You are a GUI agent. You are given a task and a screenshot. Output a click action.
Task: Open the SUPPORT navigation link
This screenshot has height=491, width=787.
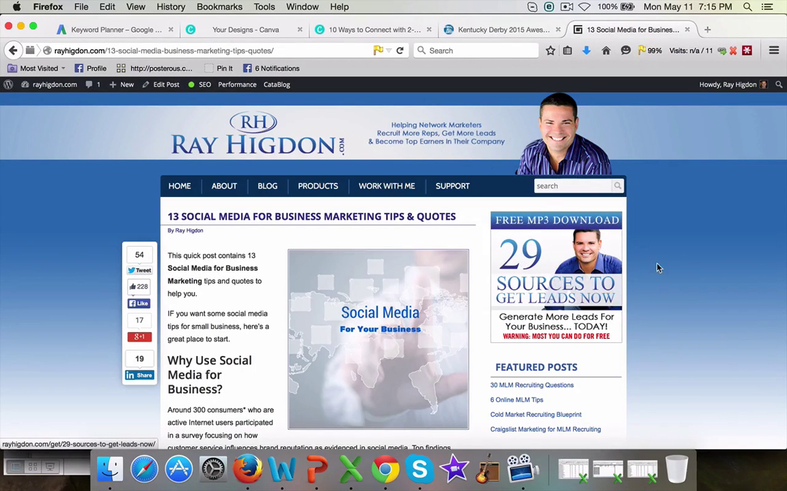pyautogui.click(x=452, y=186)
